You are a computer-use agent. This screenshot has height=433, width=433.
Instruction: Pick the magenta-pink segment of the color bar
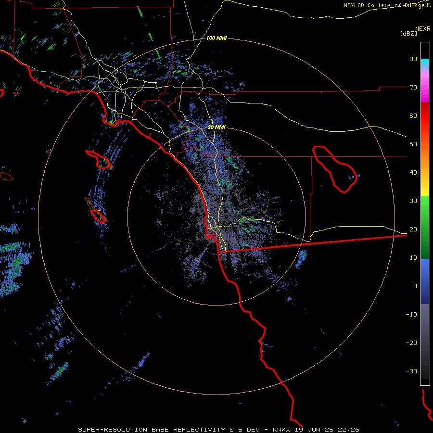[425, 86]
